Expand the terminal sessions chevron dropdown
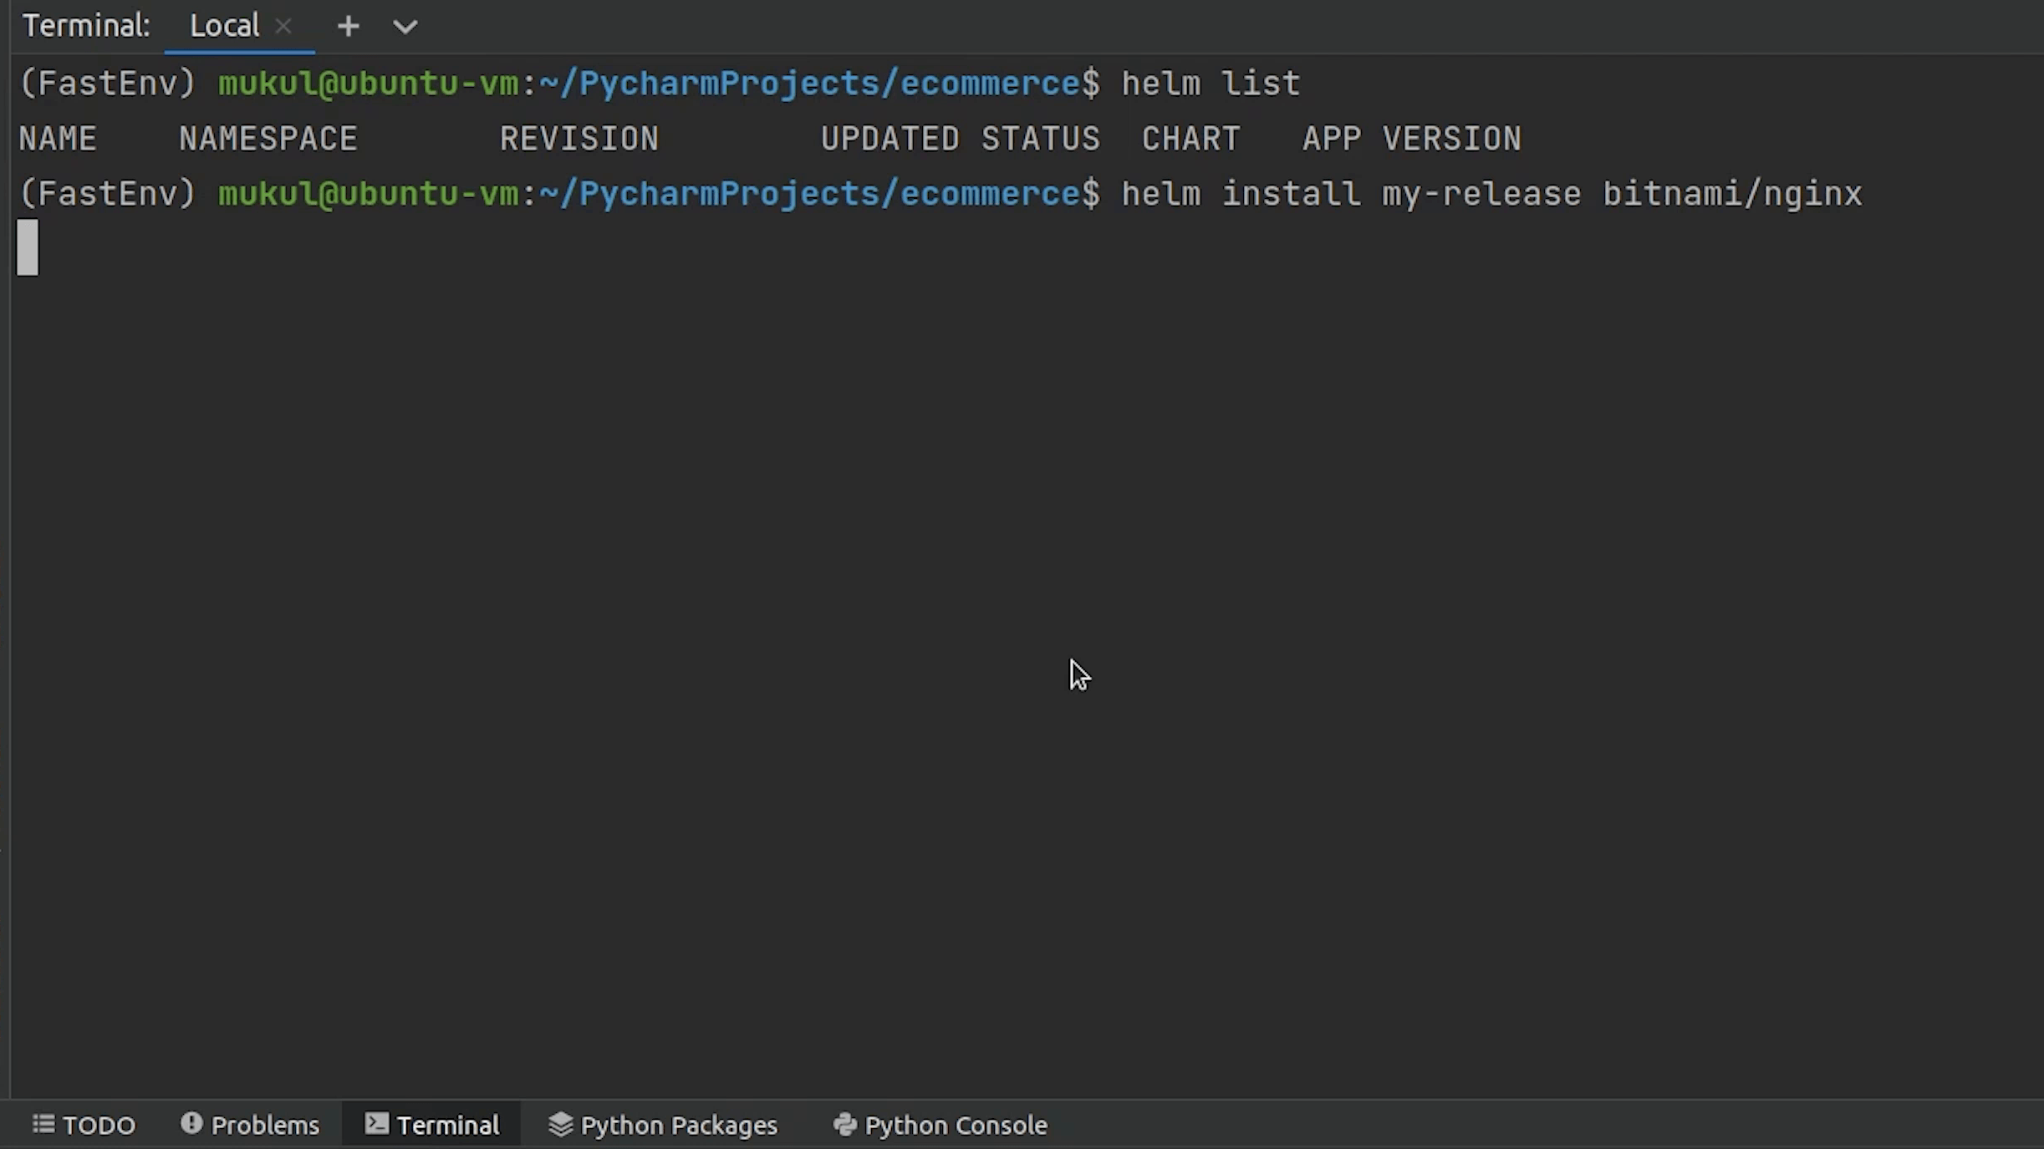Image resolution: width=2044 pixels, height=1149 pixels. coord(405,27)
